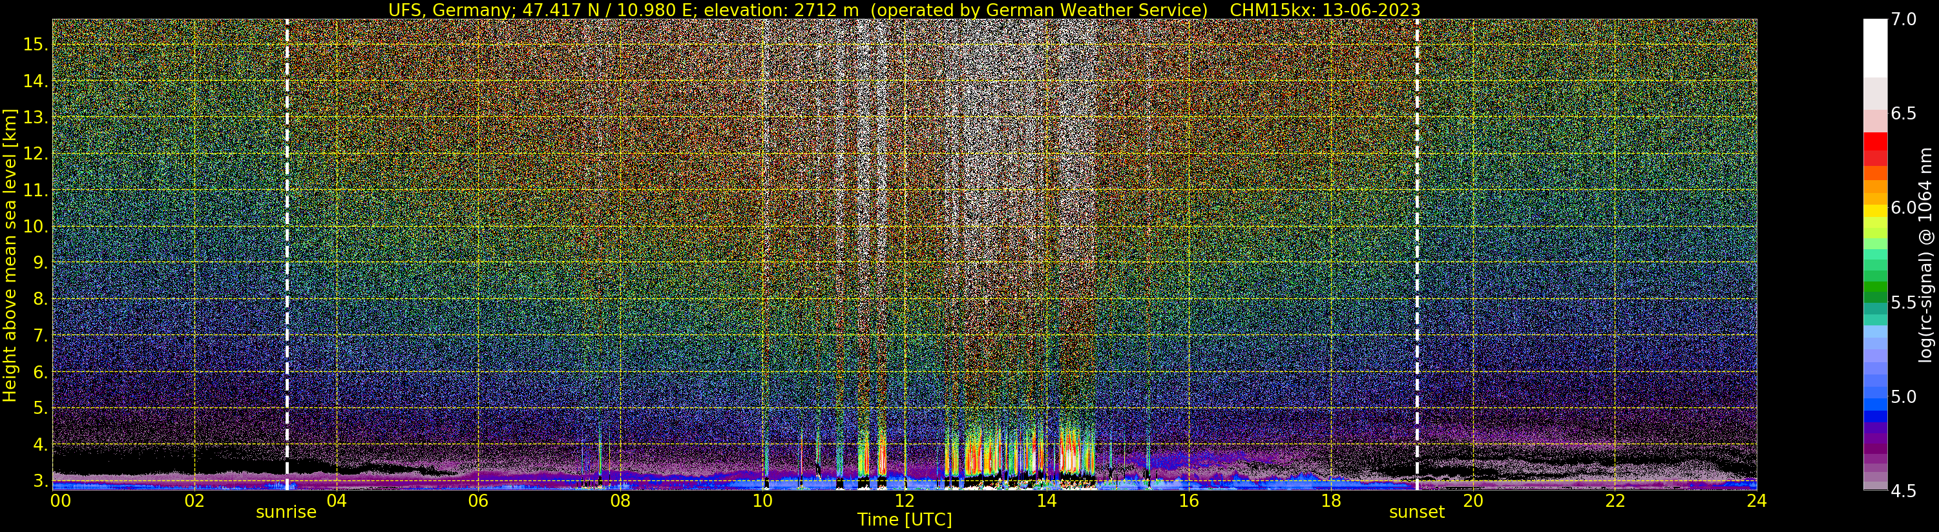Click the height axis tick 10.
This screenshot has width=1939, height=532.
click(x=36, y=227)
